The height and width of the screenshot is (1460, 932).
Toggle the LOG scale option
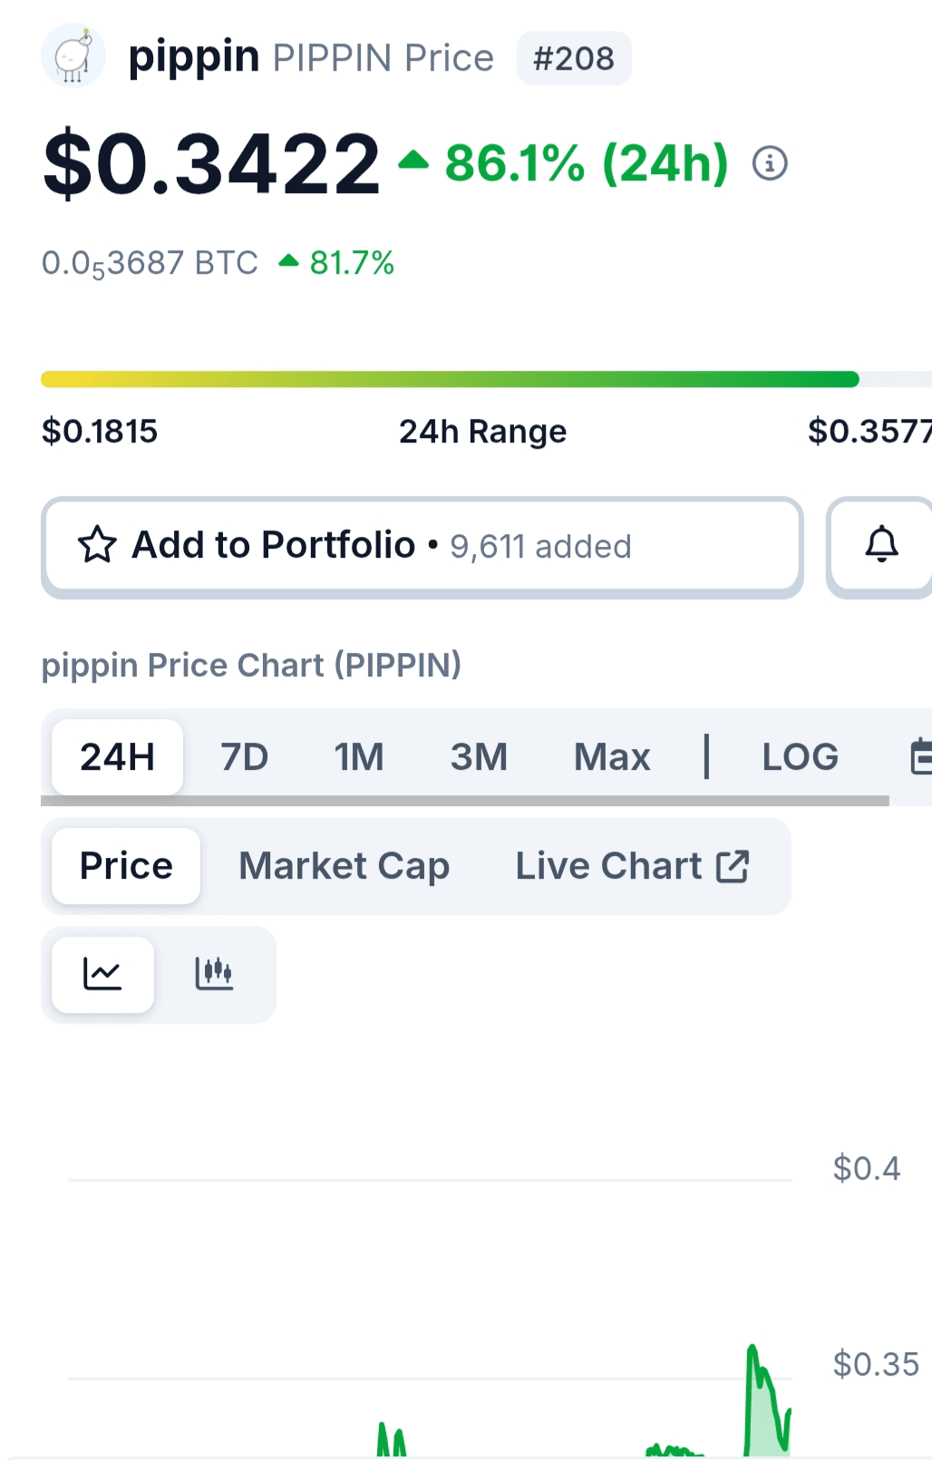(x=800, y=756)
